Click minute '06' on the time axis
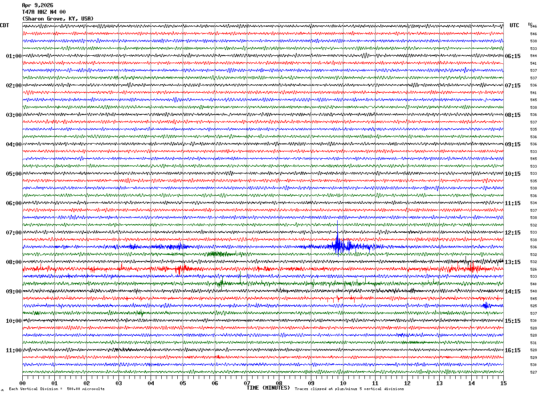Screen dimensions: 539x395 tap(215, 383)
